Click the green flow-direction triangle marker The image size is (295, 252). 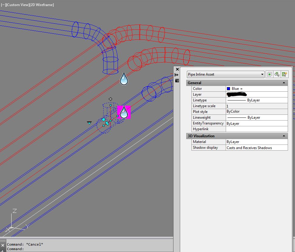click(89, 122)
